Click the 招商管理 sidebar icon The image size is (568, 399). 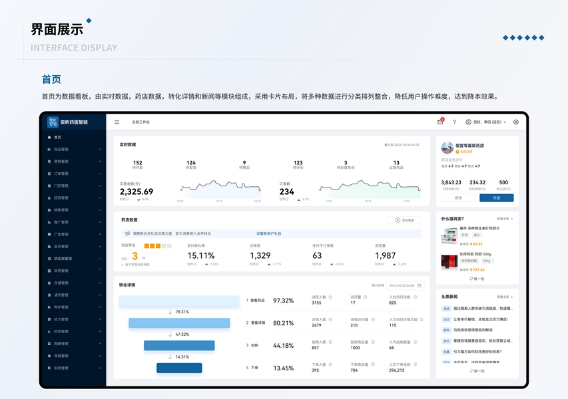pos(49,198)
